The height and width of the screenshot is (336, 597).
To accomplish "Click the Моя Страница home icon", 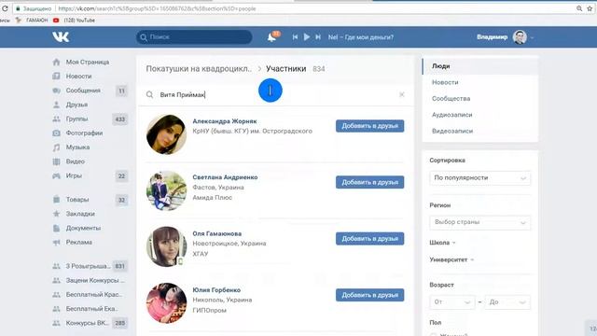I will click(56, 63).
